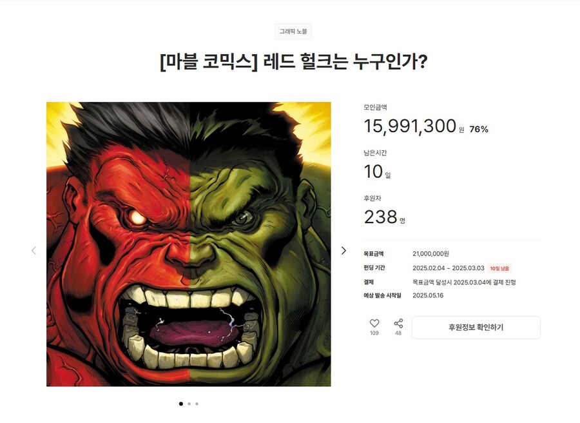The image size is (580, 423).
Task: Click the heart like icon
Action: [374, 323]
